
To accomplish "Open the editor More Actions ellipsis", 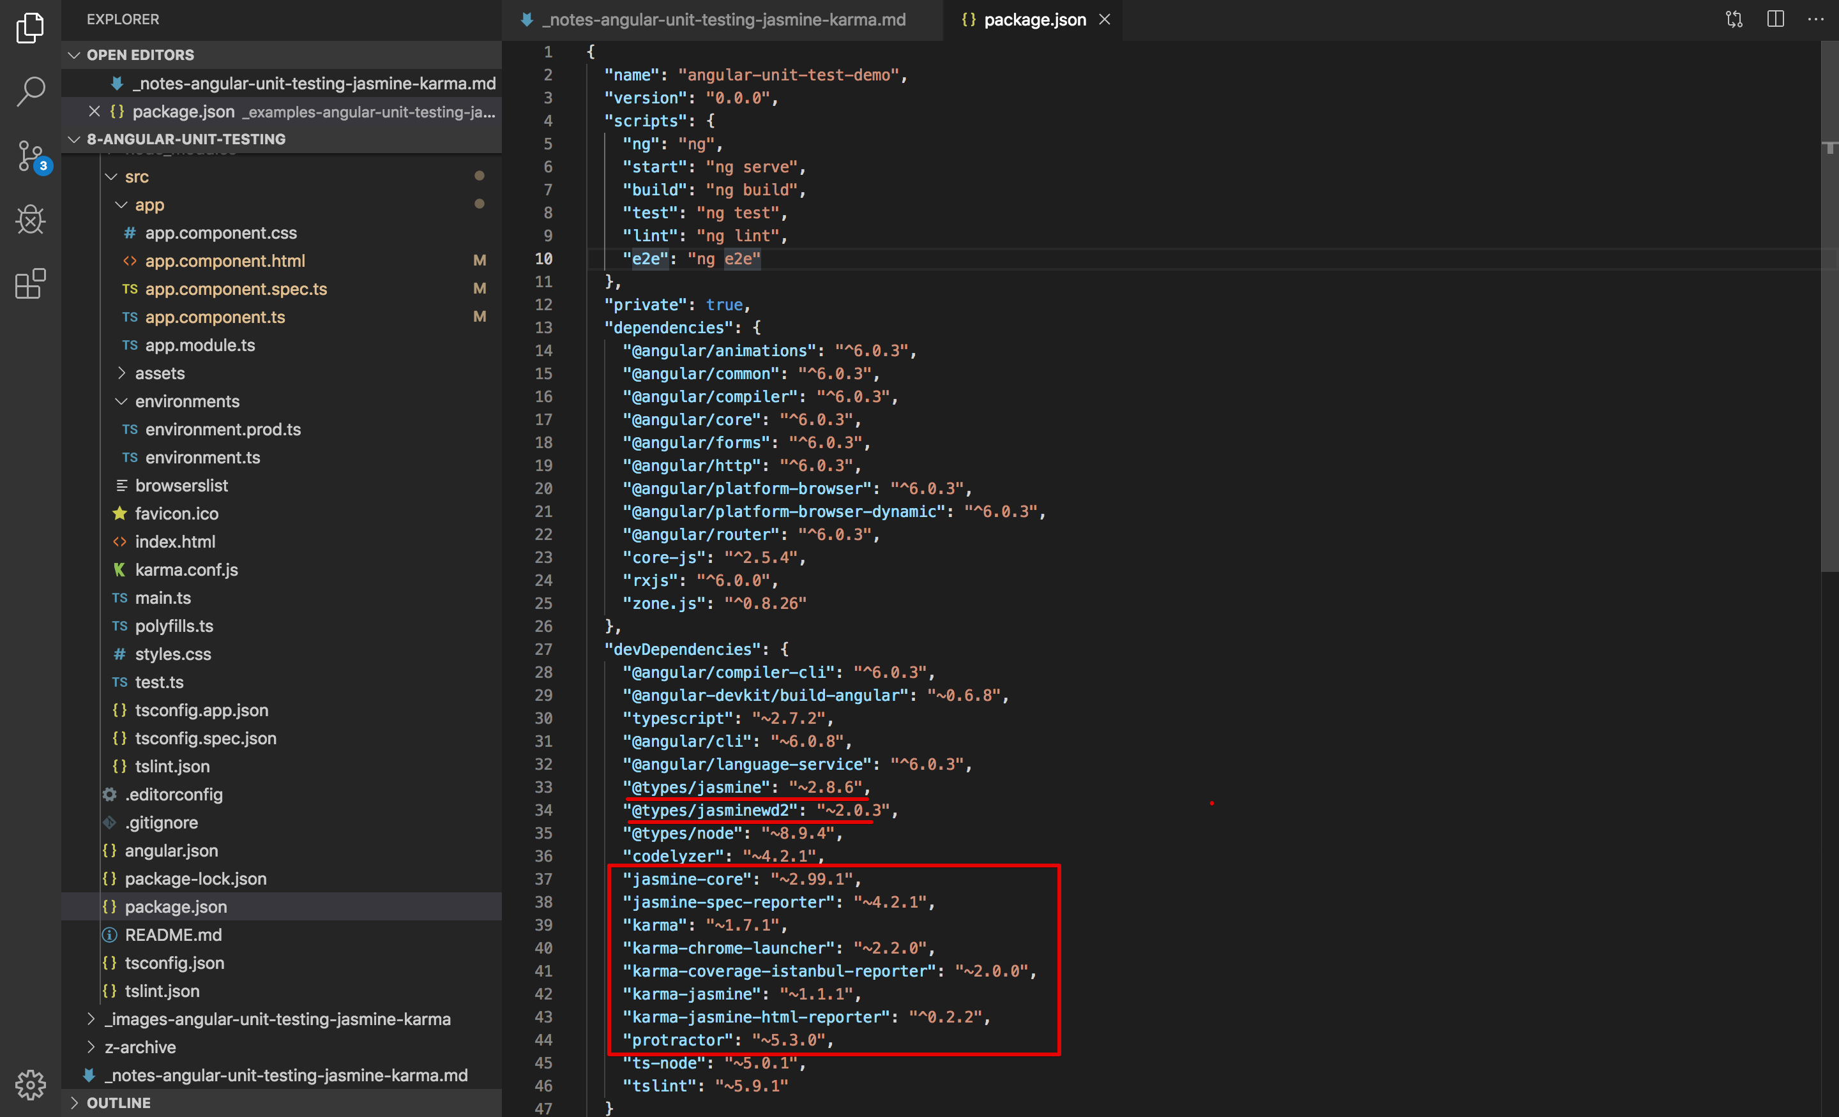I will (x=1815, y=19).
